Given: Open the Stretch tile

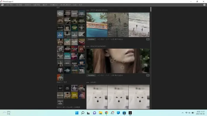Looking at the screenshot, I should point(67,35).
